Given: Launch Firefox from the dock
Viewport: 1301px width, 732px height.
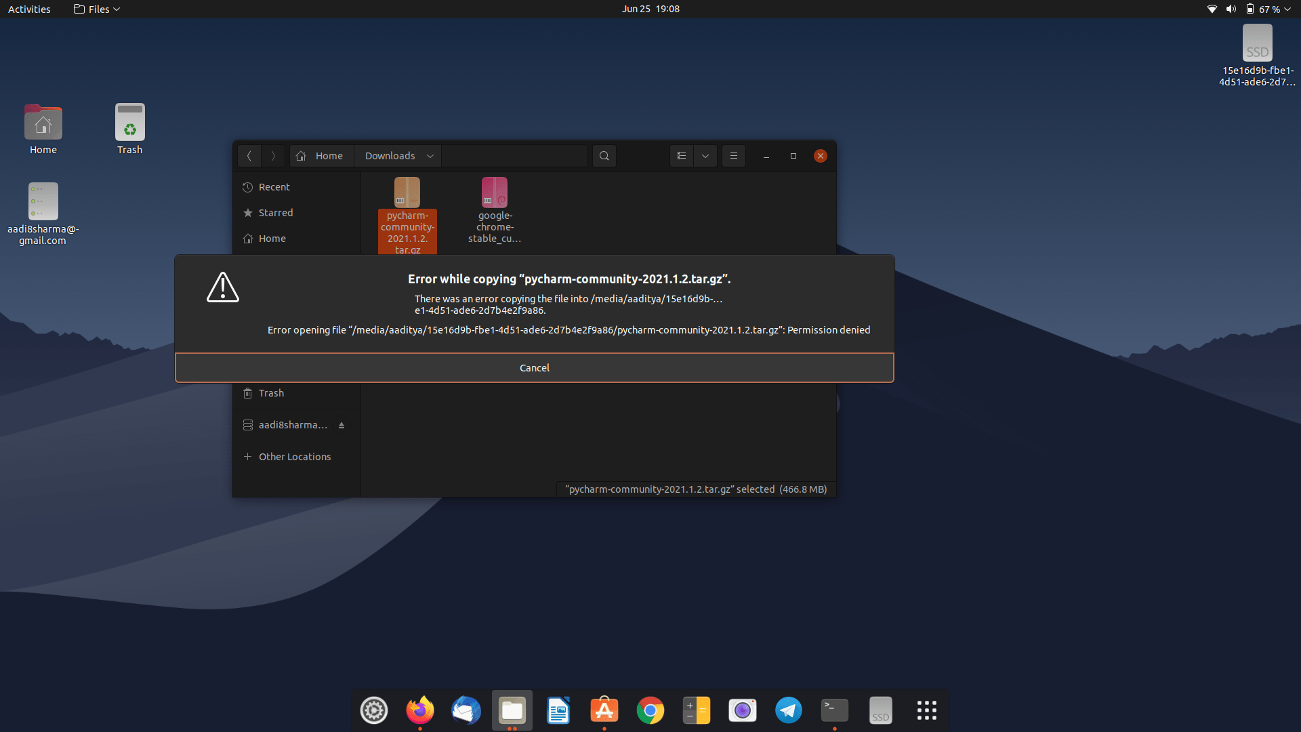Looking at the screenshot, I should pos(419,710).
